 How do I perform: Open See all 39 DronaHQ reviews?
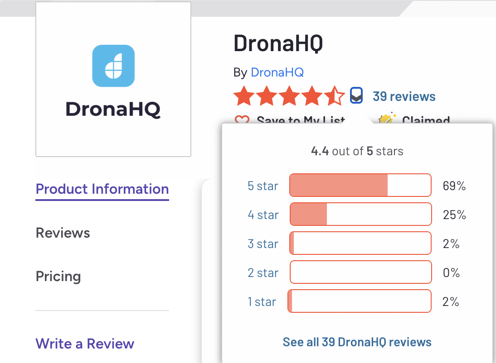(x=357, y=342)
